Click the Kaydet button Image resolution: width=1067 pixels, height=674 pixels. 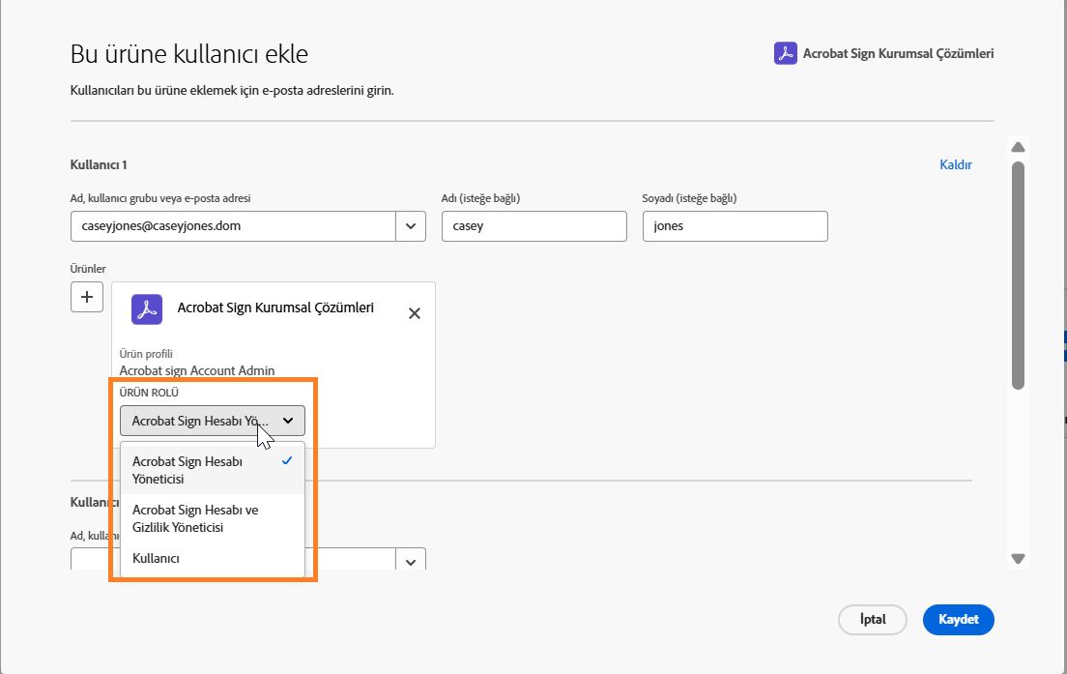click(x=958, y=620)
